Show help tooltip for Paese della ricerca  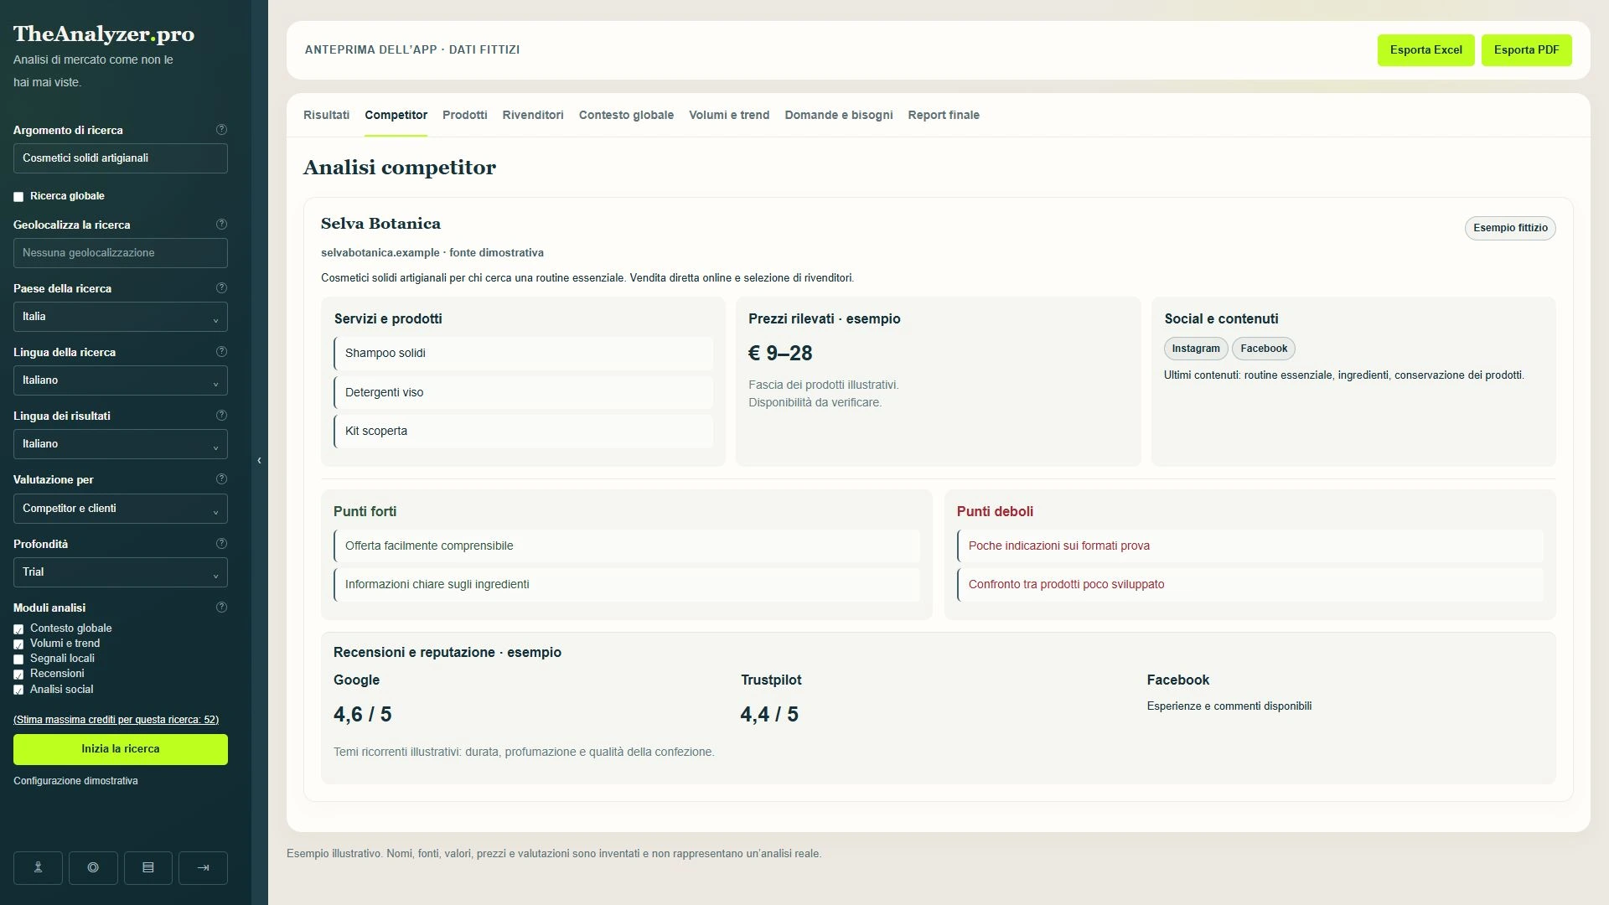[x=221, y=288]
